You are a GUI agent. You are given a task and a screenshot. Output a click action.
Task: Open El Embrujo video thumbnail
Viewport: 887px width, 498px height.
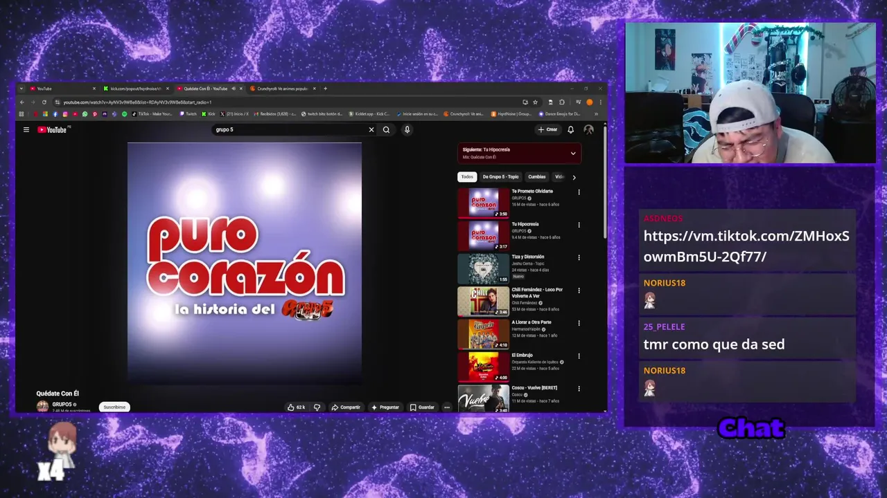point(483,367)
